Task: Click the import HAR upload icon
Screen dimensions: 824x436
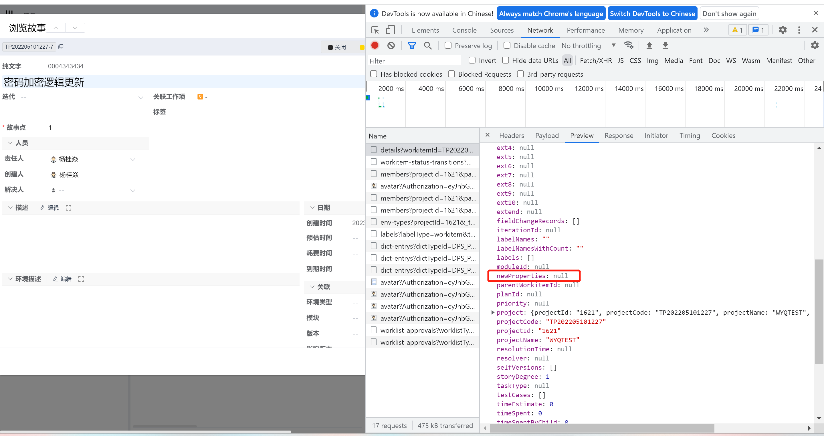Action: point(649,45)
